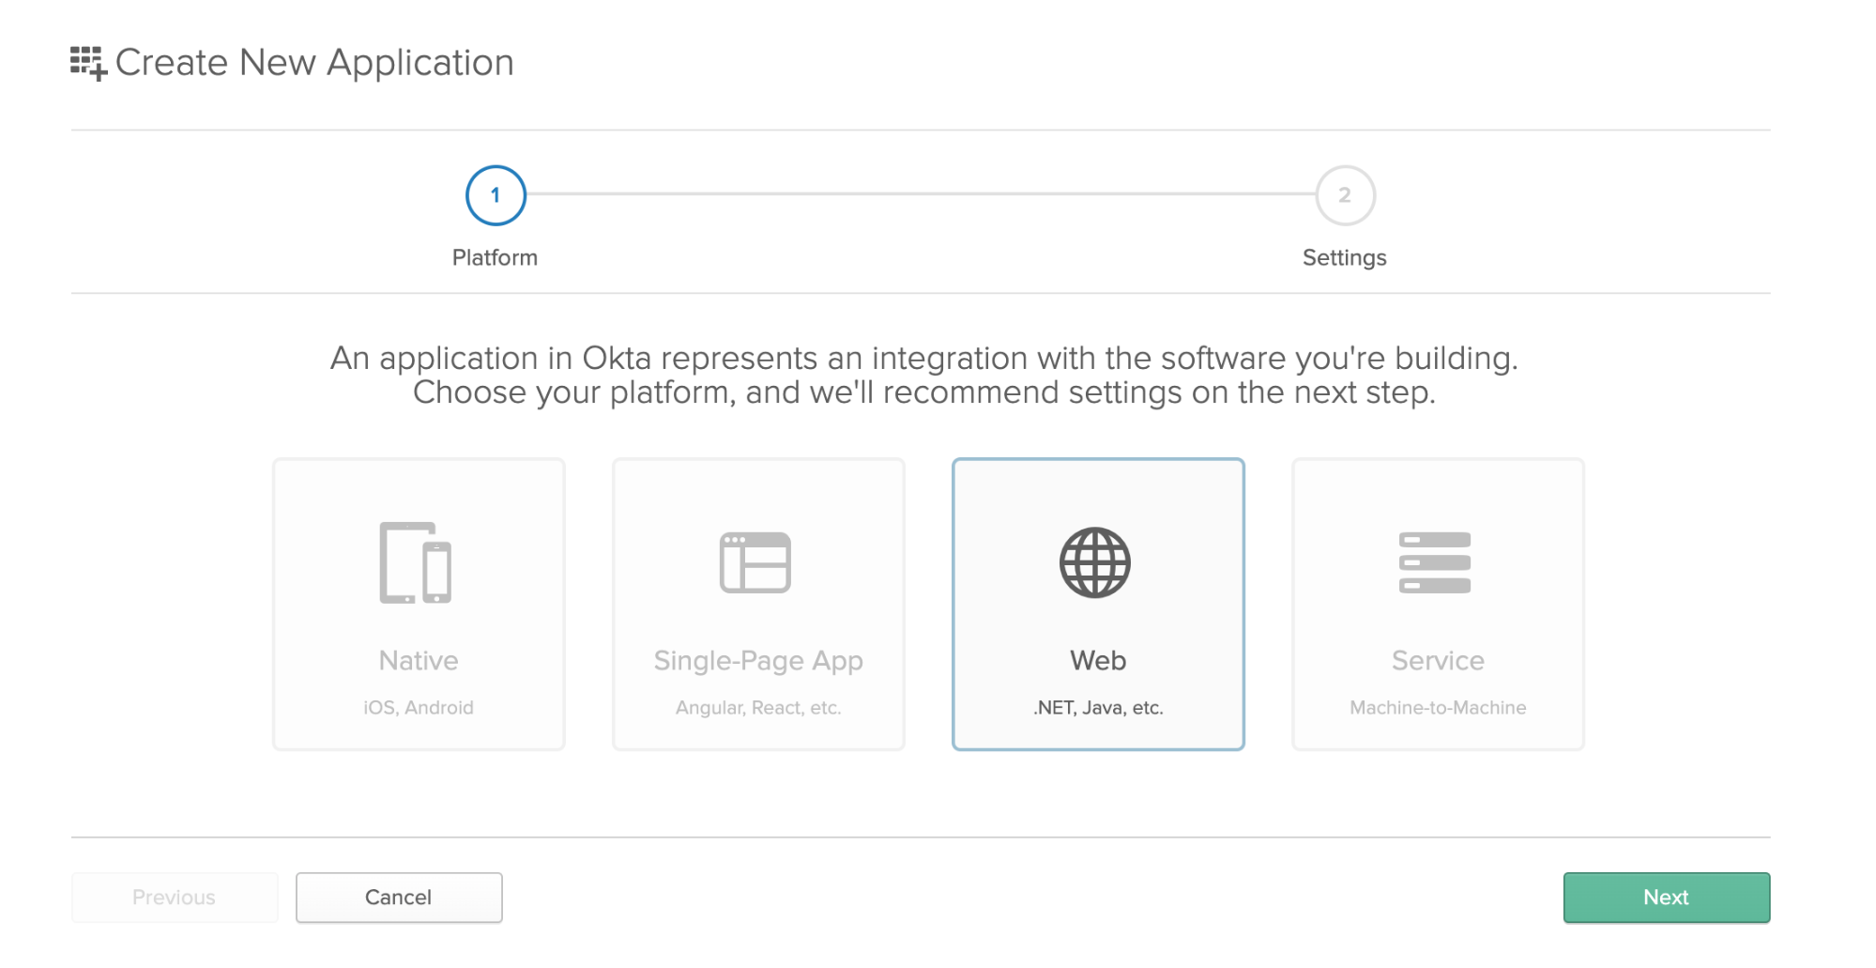The width and height of the screenshot is (1876, 968).
Task: Click the Create New Application grid icon
Action: point(88,63)
